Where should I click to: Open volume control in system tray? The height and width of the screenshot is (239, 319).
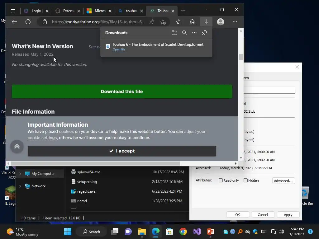pyautogui.click(x=281, y=232)
